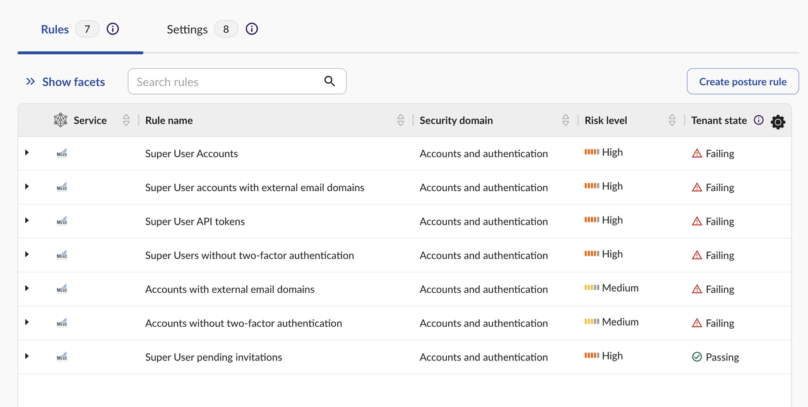Viewport: 808px width, 407px height.
Task: Click Passing check icon for pending invitations row
Action: pos(697,357)
